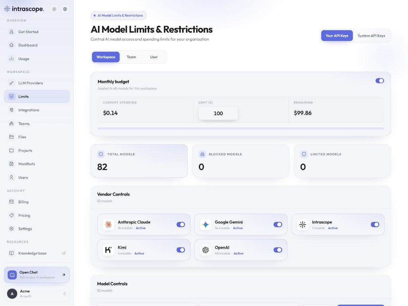
Task: Click the Dashboard home icon
Action: pos(12,45)
